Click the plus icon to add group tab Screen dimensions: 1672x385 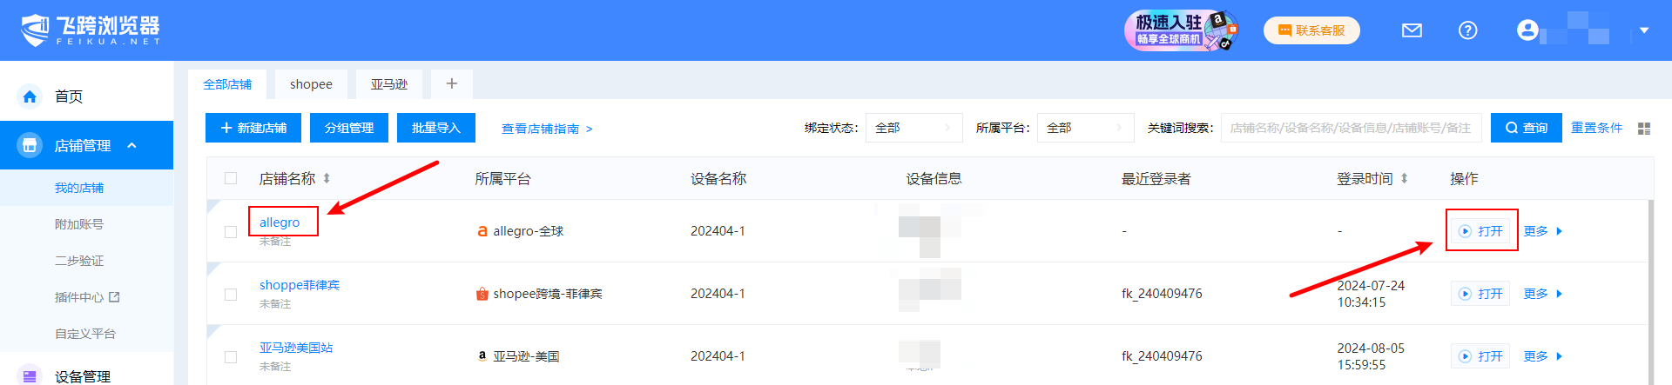451,83
